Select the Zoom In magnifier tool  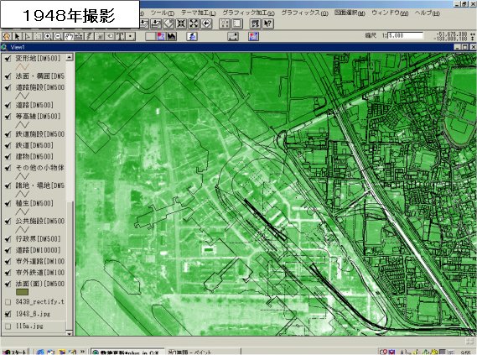click(48, 37)
